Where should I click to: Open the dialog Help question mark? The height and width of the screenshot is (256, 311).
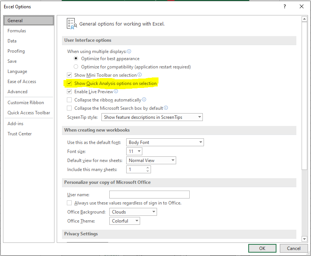click(285, 6)
